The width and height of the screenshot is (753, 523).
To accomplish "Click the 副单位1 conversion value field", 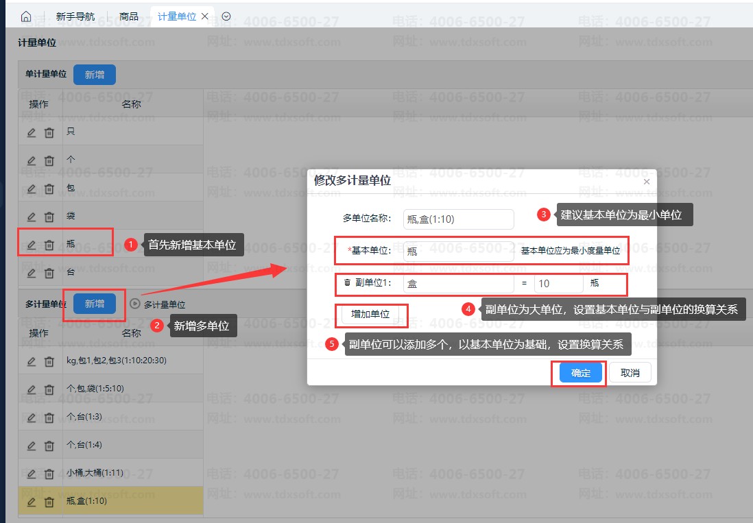I will click(558, 283).
